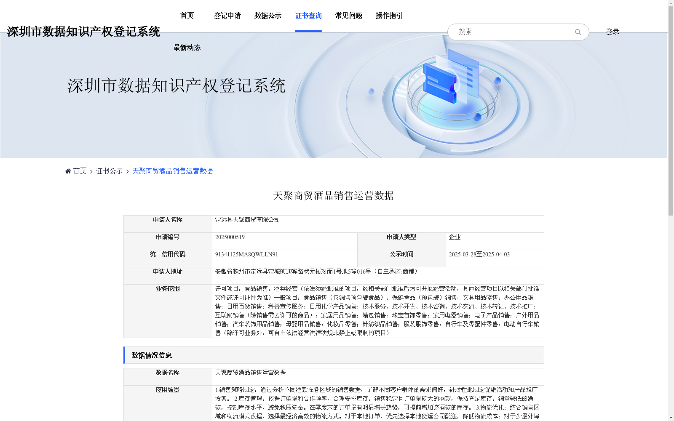Image resolution: width=674 pixels, height=421 pixels.
Task: Click the 数据情况信息 section header
Action: pos(152,355)
